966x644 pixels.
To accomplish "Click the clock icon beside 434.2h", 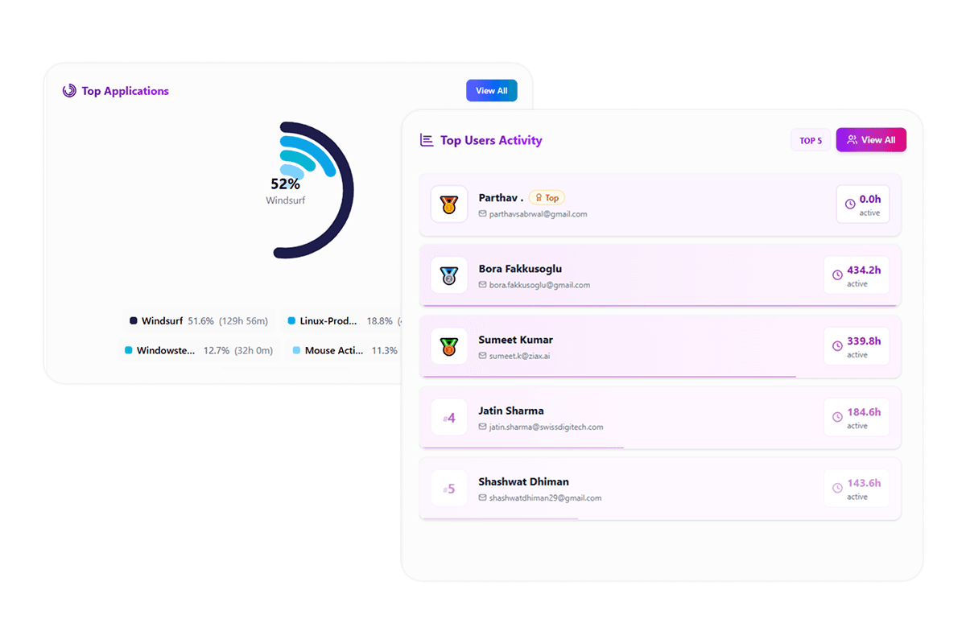I will pyautogui.click(x=837, y=275).
